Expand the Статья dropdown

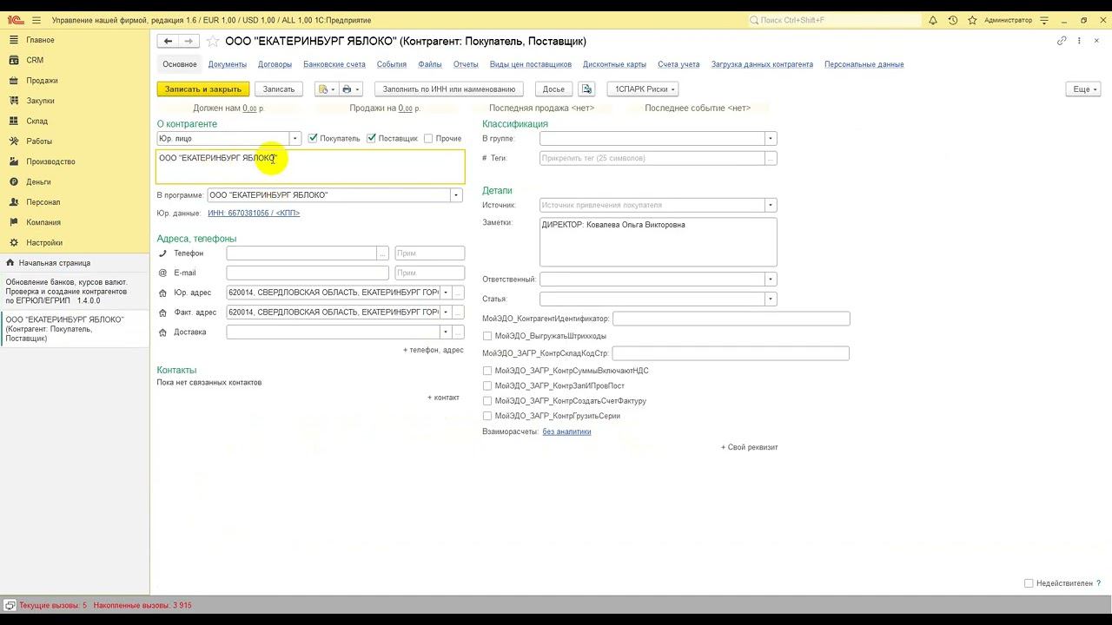[x=771, y=299]
